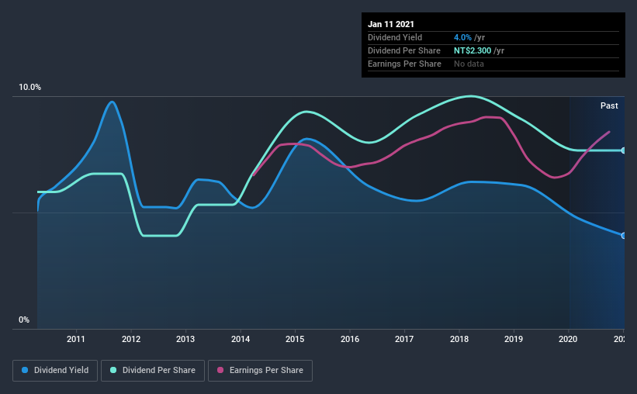The image size is (637, 394).
Task: Click the 2019 x-axis label
Action: [514, 339]
